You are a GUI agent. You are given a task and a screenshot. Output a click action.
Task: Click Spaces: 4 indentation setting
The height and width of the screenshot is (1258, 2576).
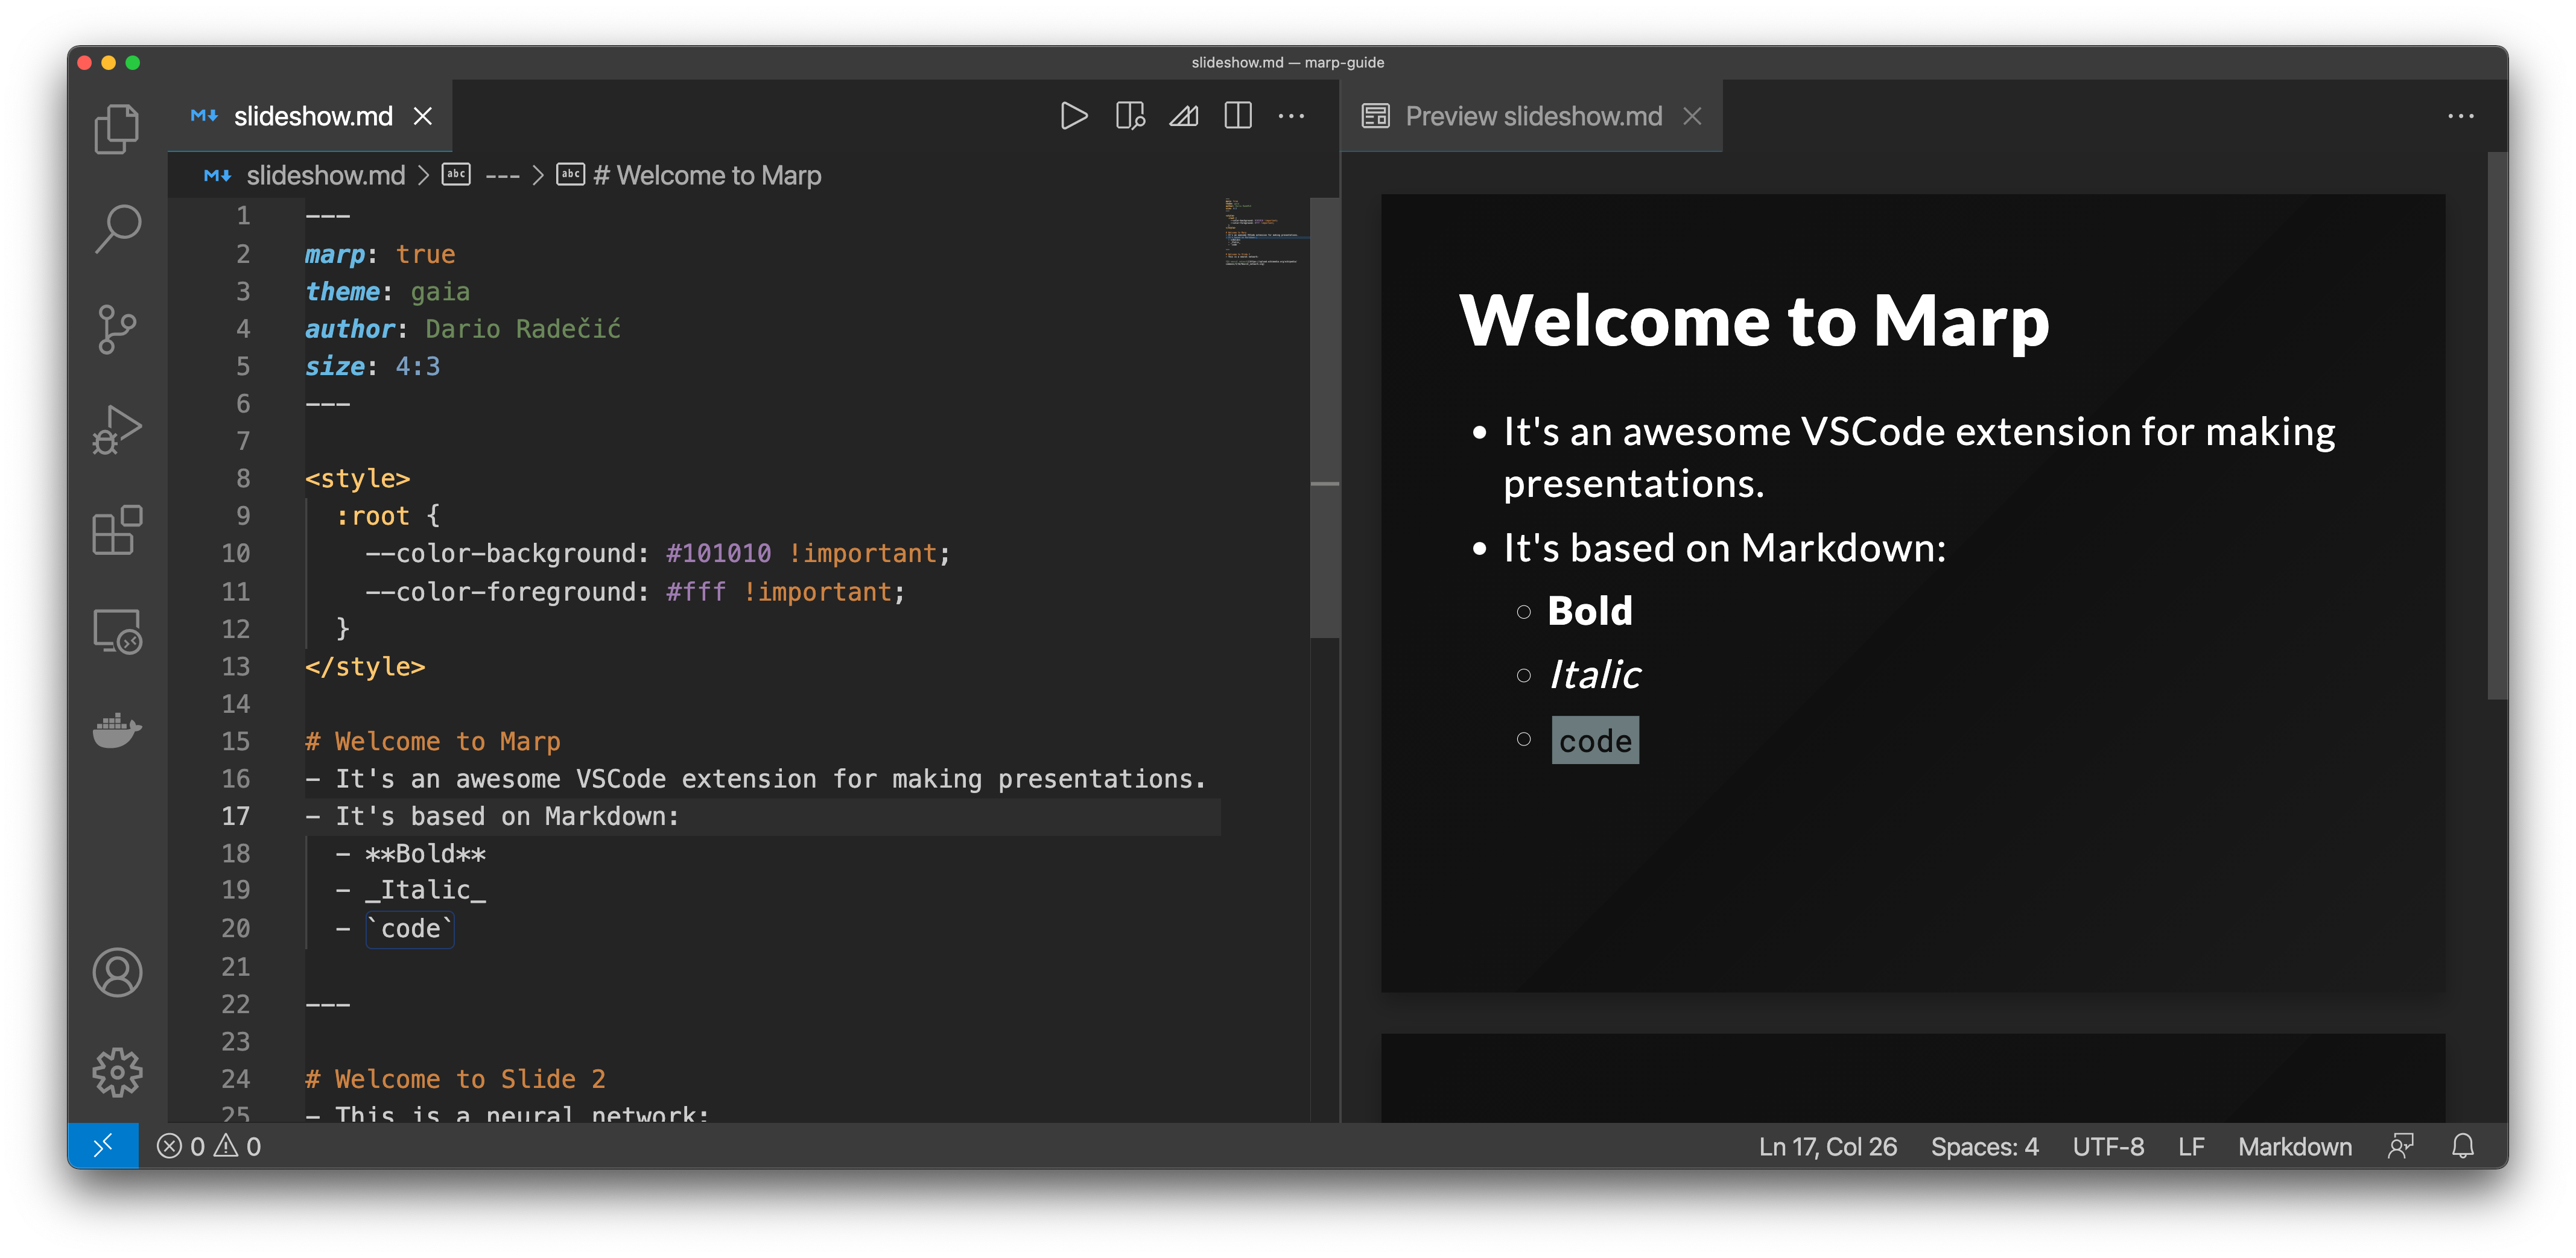point(1984,1146)
